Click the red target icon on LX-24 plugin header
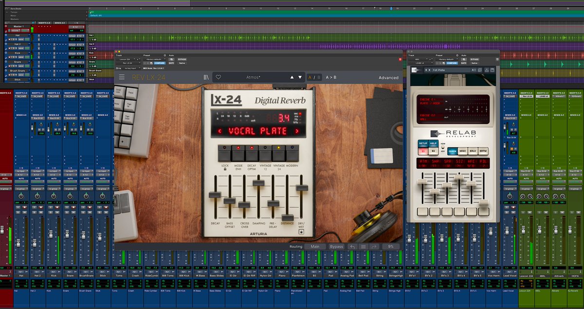The height and width of the screenshot is (309, 584). point(400,59)
